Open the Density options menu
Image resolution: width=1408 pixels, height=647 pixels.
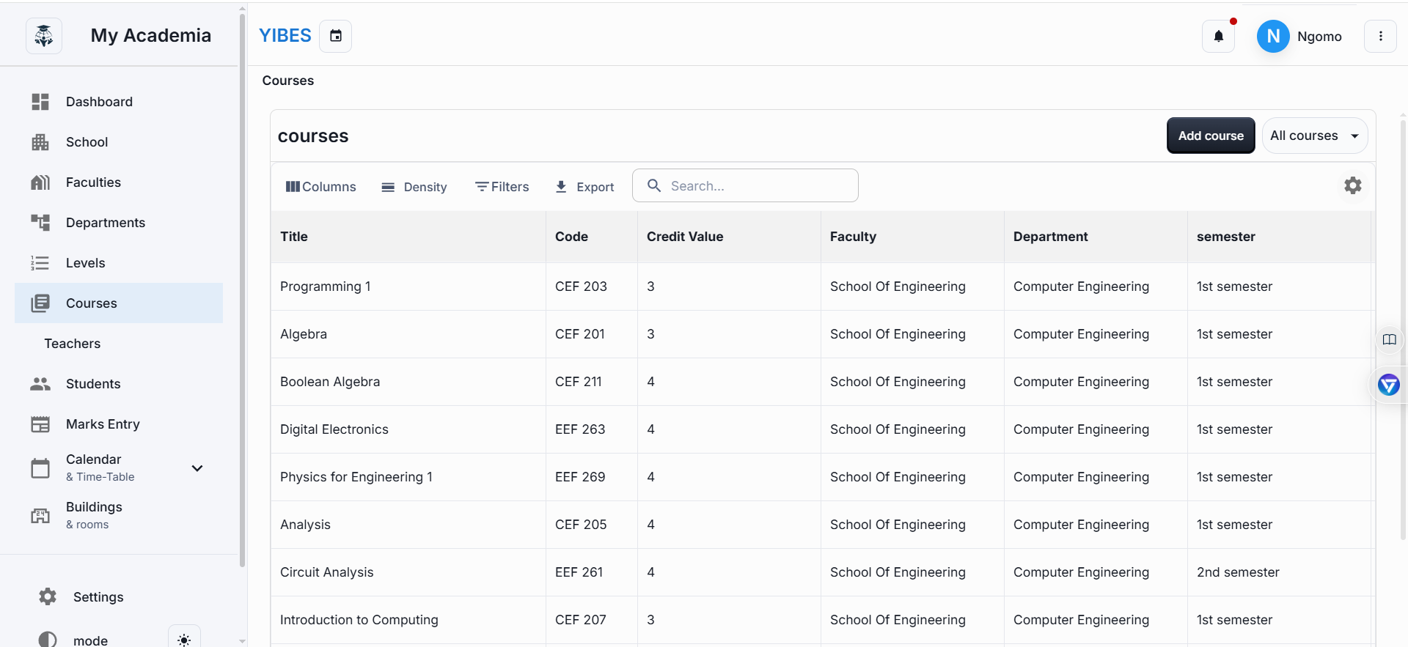click(x=414, y=187)
